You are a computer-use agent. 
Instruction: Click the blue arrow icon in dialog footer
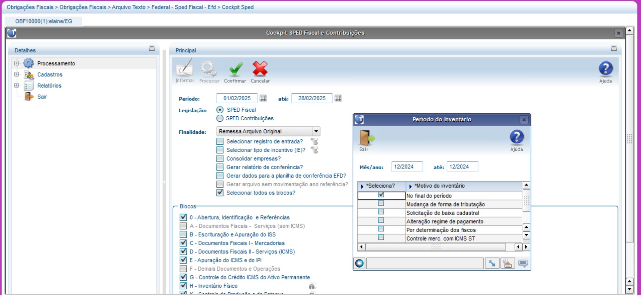pos(492,263)
